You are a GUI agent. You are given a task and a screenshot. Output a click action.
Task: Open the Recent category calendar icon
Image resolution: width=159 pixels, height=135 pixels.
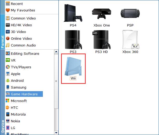tap(8, 4)
